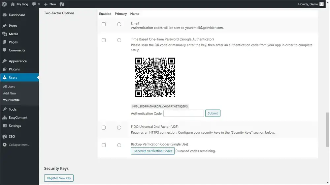330x185 pixels.
Task: Click the Collapse menu arrow icon
Action: [5, 145]
